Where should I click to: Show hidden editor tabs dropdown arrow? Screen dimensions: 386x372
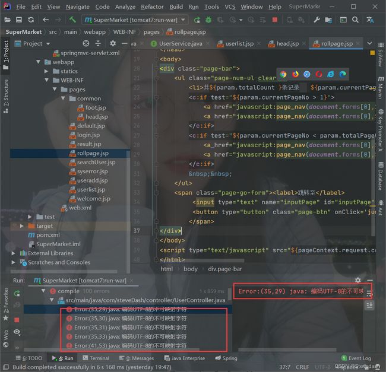(x=369, y=43)
